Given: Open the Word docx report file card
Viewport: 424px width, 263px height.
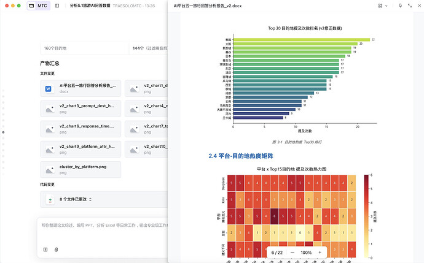Looking at the screenshot, I should click(x=80, y=89).
